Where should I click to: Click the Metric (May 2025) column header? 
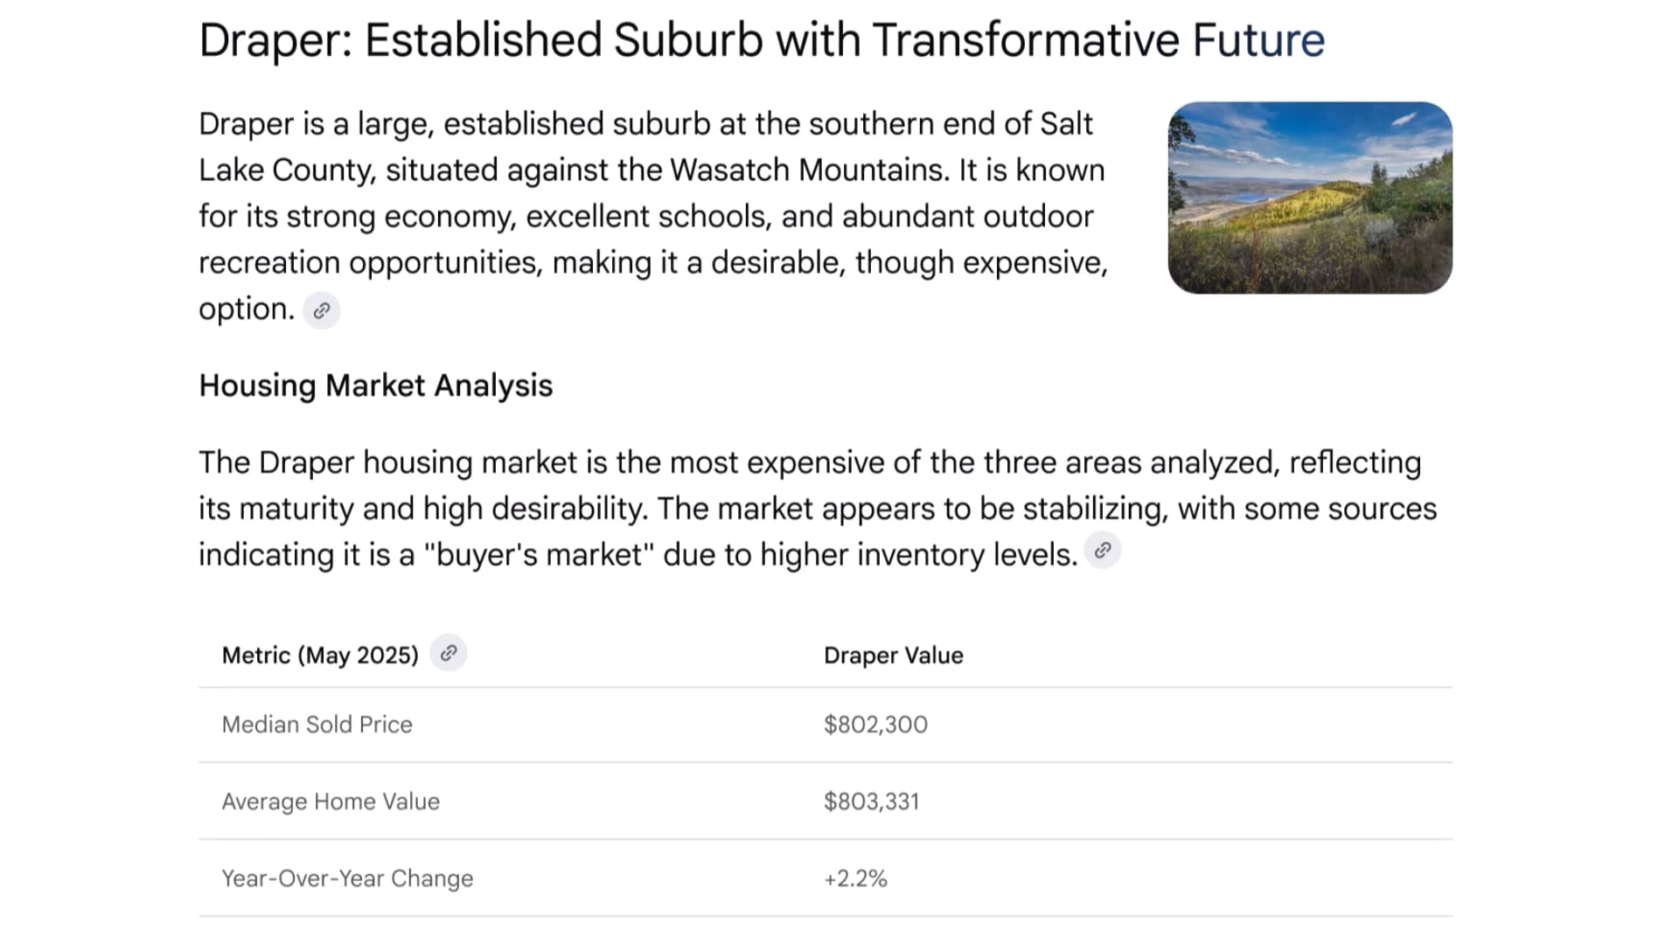[x=320, y=656]
